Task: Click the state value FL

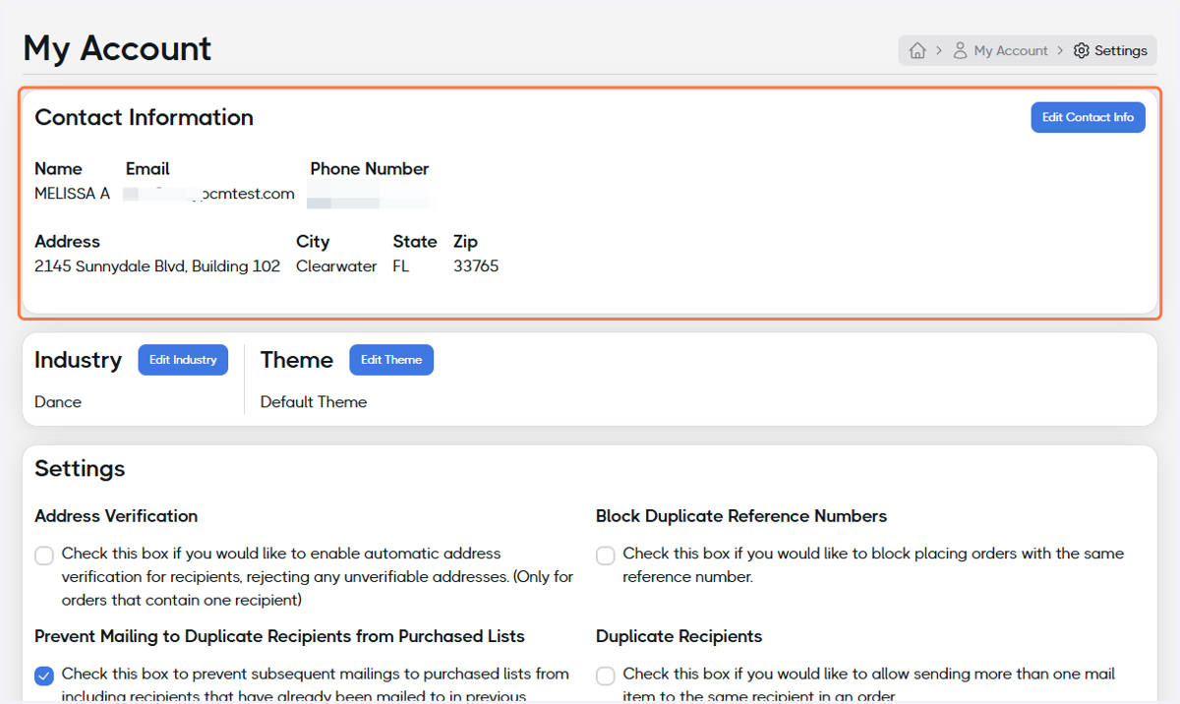Action: [400, 266]
